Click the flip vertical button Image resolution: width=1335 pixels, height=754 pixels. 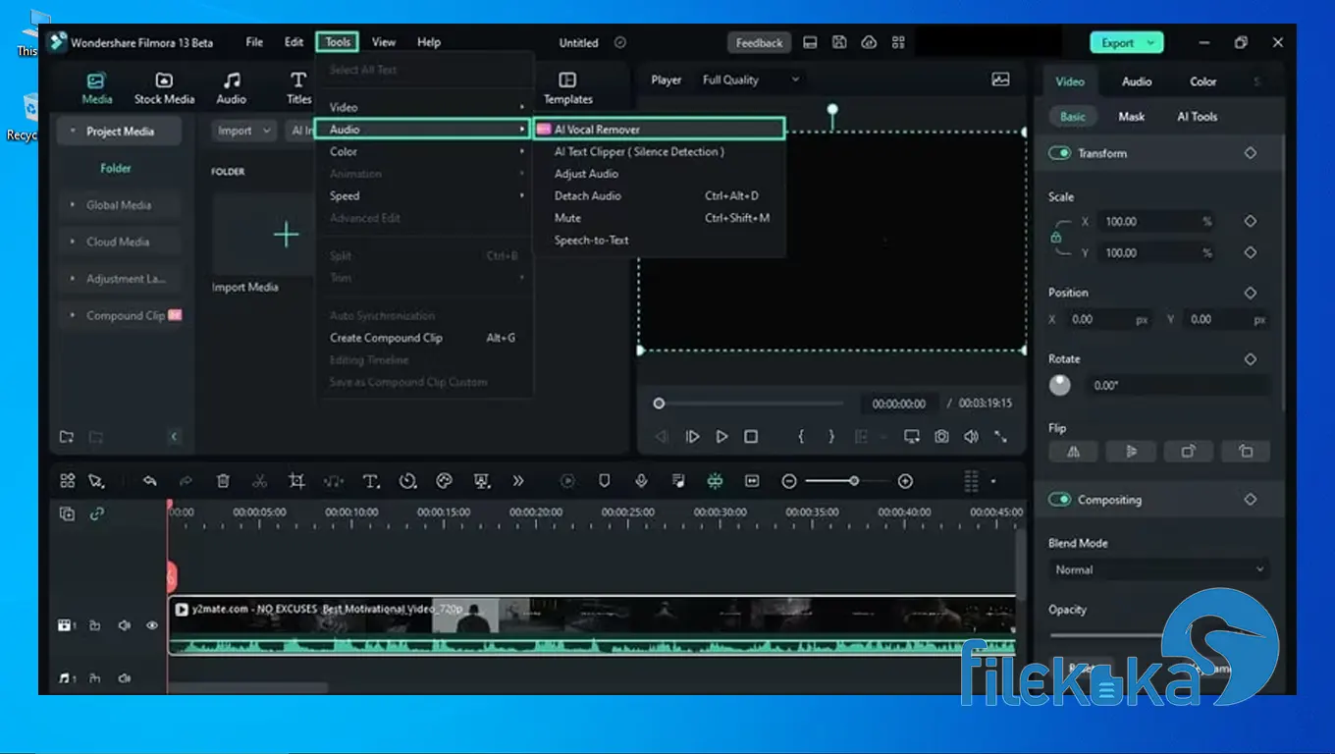[1131, 452]
